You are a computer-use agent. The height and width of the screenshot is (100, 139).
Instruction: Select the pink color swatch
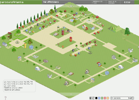coord(105,98)
